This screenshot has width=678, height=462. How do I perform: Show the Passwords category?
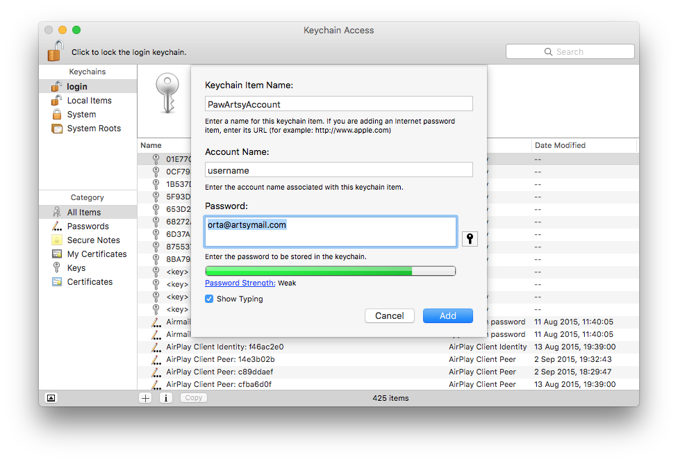tap(88, 226)
